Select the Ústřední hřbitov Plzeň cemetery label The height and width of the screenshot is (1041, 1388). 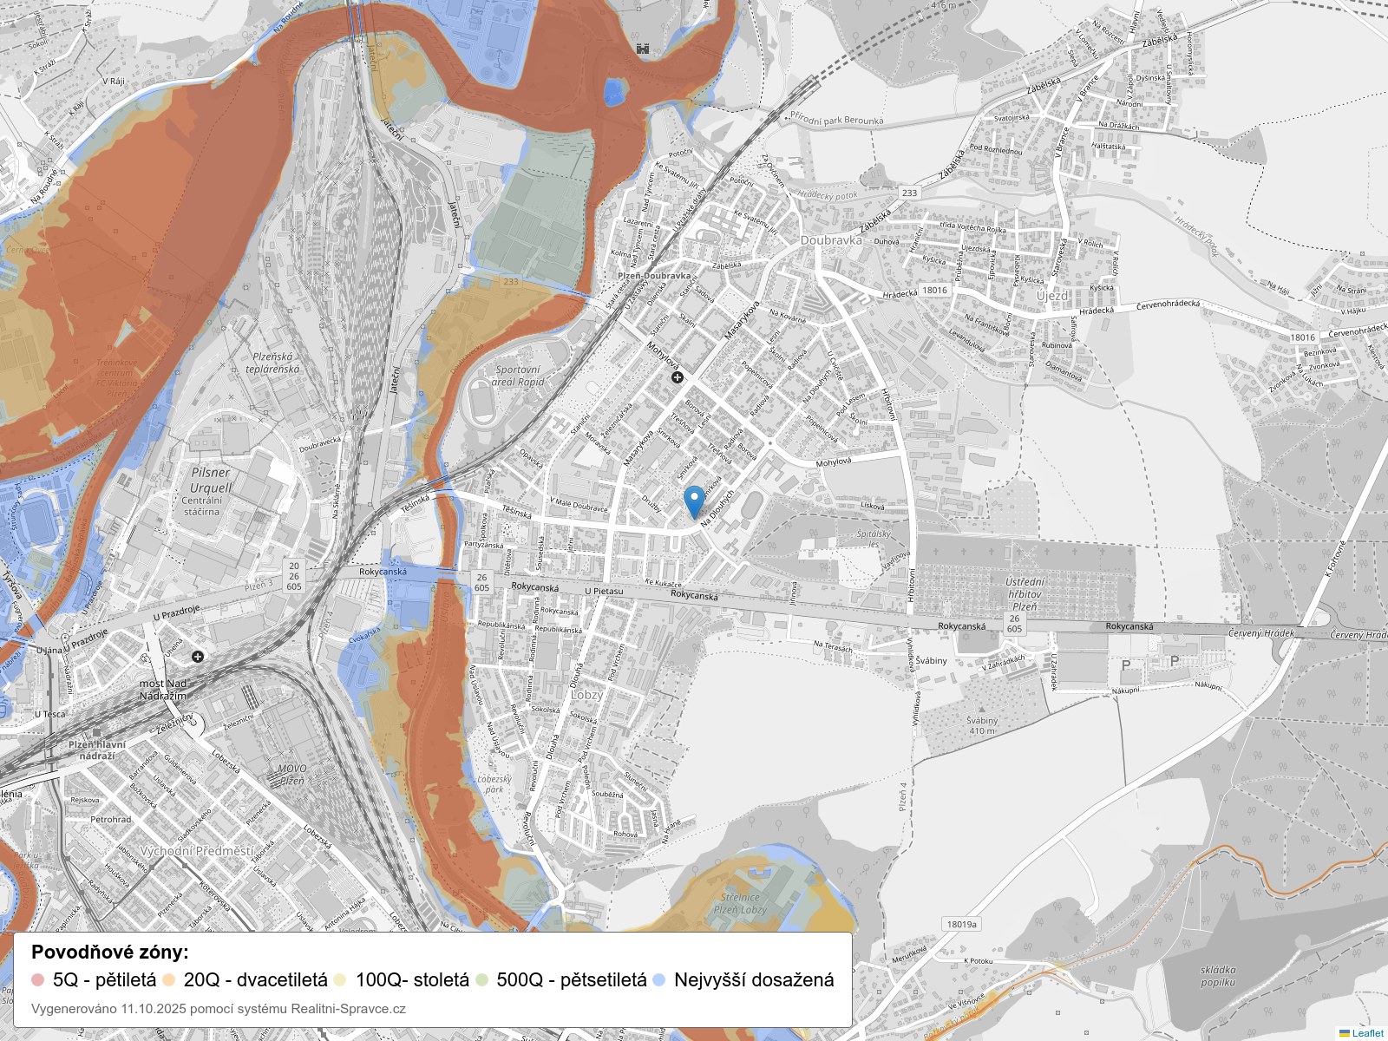(x=1025, y=594)
